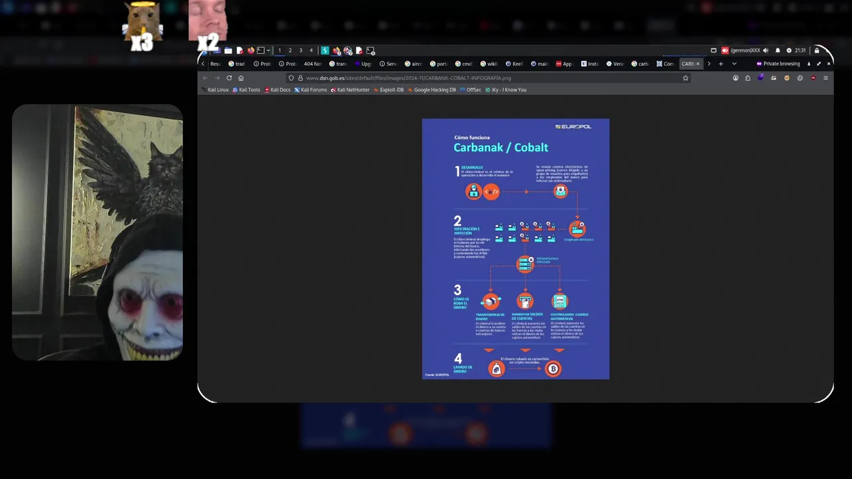
Task: Click the terminal window icon in taskbar
Action: coord(370,51)
